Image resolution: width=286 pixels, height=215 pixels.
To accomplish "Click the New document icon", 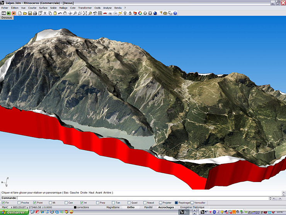I will coord(20,13).
